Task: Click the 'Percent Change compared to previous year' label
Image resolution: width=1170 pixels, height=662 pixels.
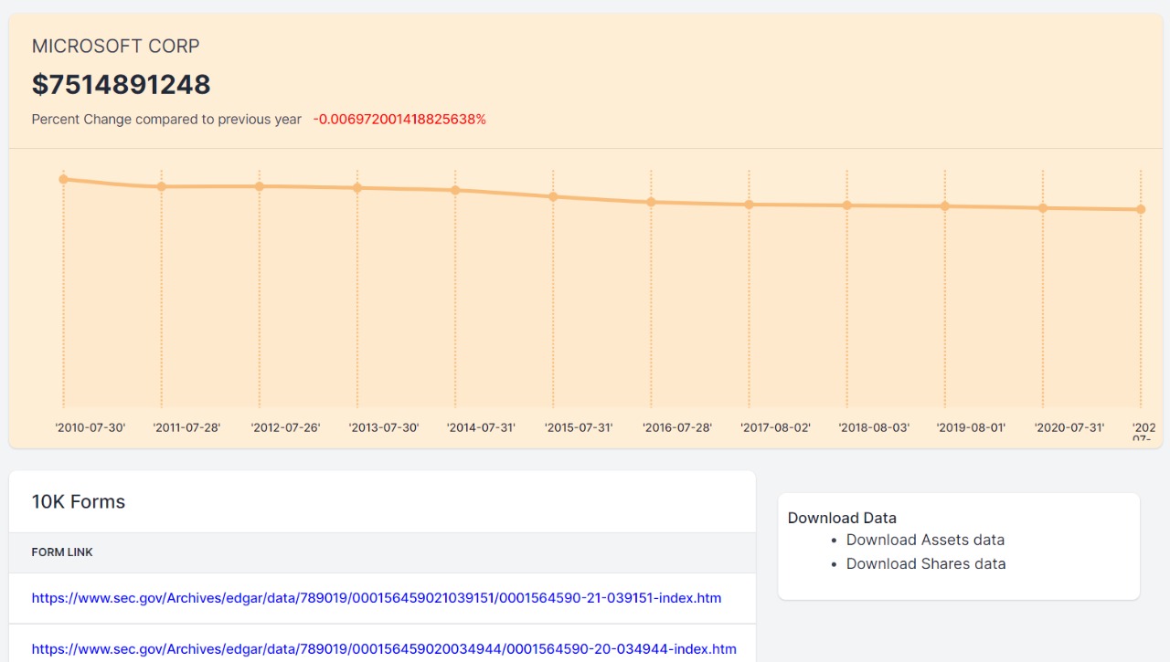Action: click(x=166, y=120)
